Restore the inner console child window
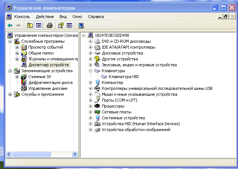The height and width of the screenshot is (169, 238). [226, 17]
